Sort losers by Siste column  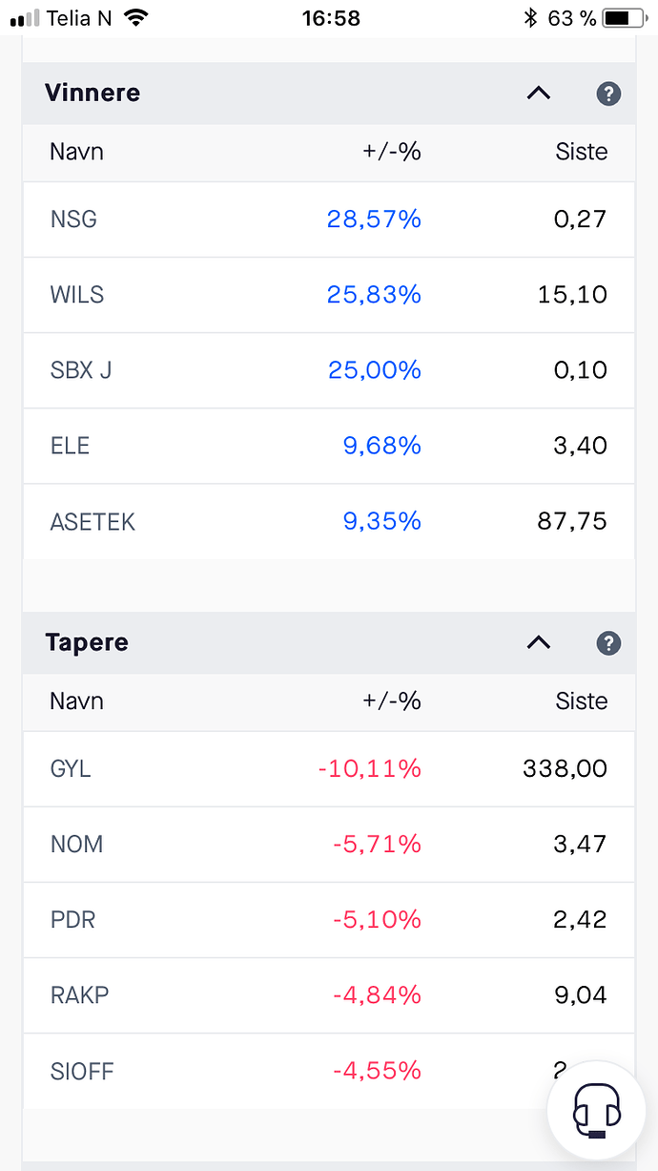[x=581, y=701]
